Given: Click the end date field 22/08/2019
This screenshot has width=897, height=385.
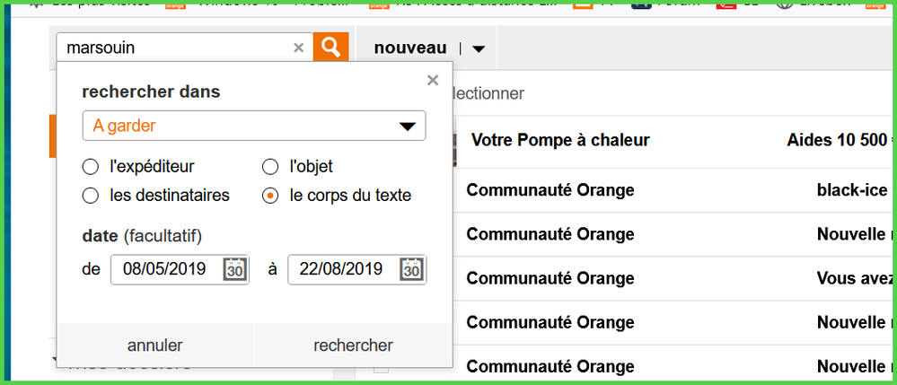Looking at the screenshot, I should [341, 269].
